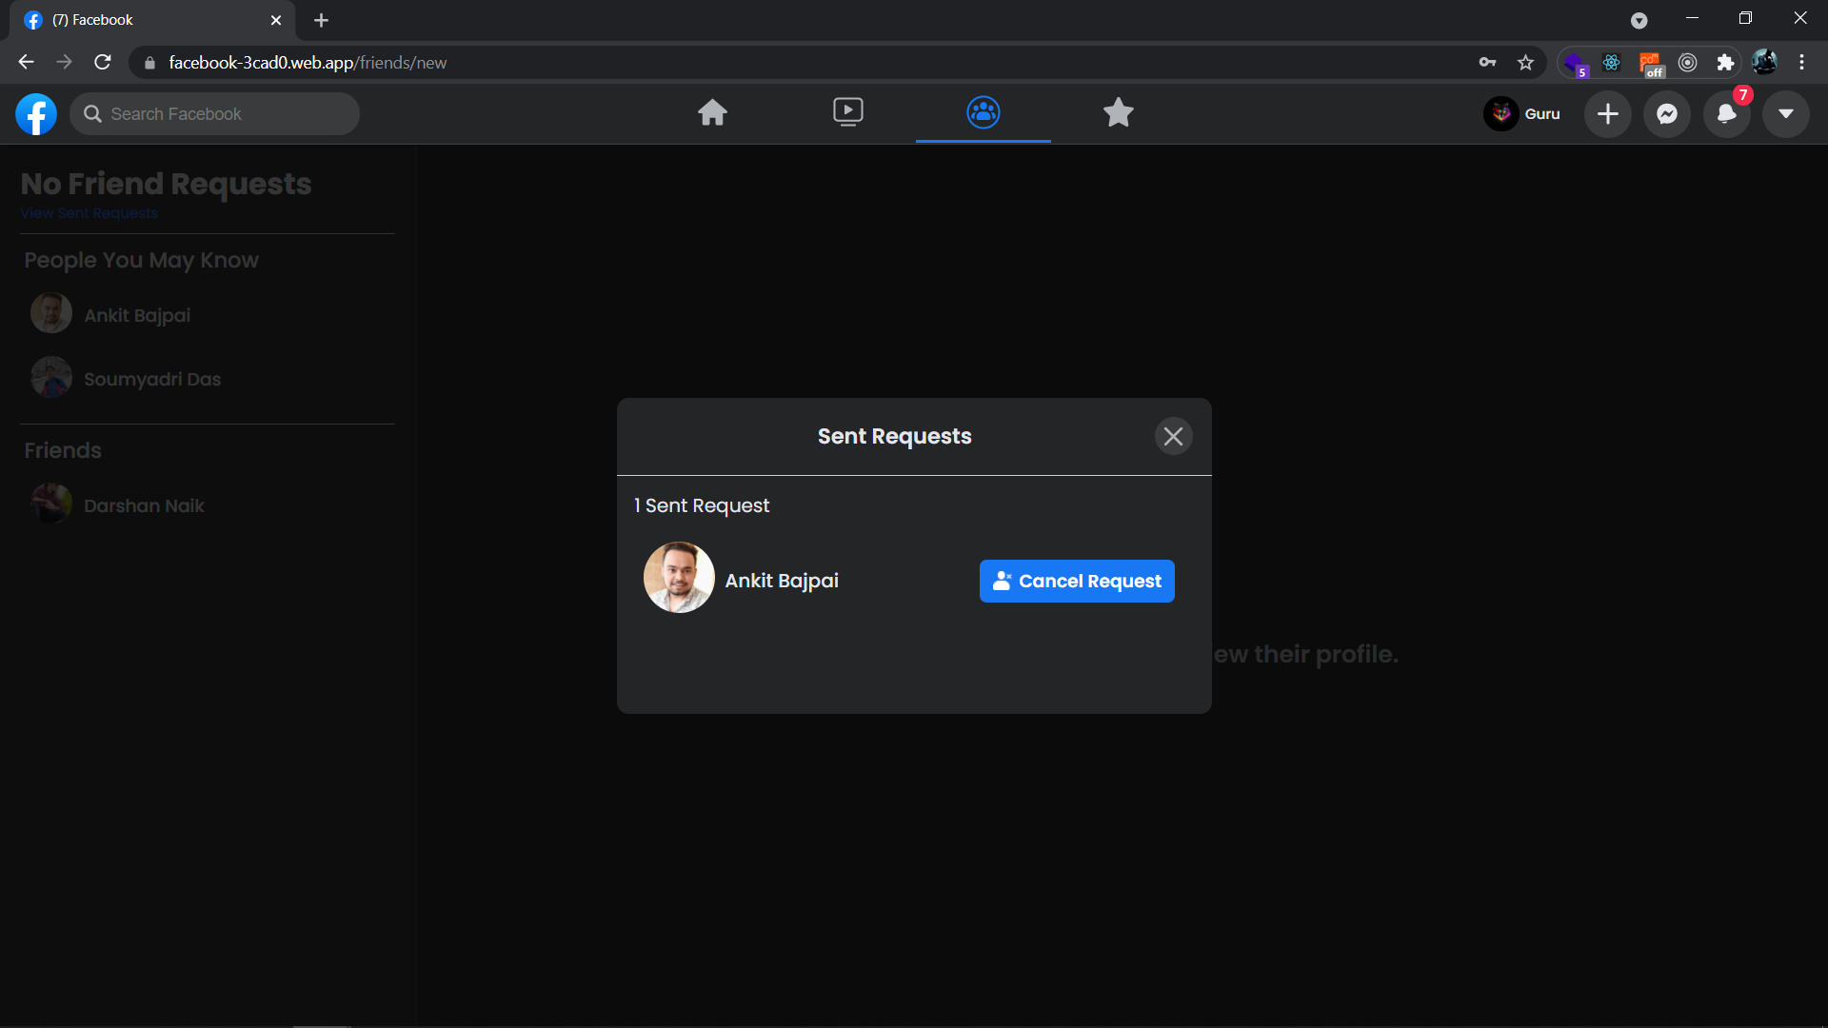Close the Facebook browser tab
The width and height of the screenshot is (1828, 1028).
275,20
